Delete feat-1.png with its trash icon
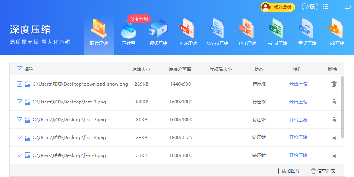This screenshot has width=354, height=177. coord(334,102)
